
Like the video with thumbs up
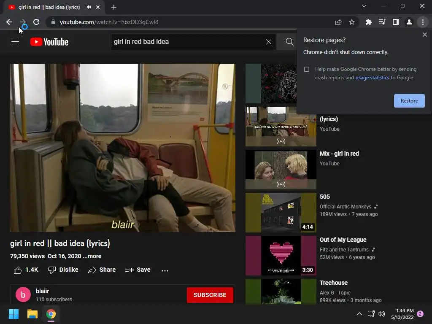(x=26, y=270)
